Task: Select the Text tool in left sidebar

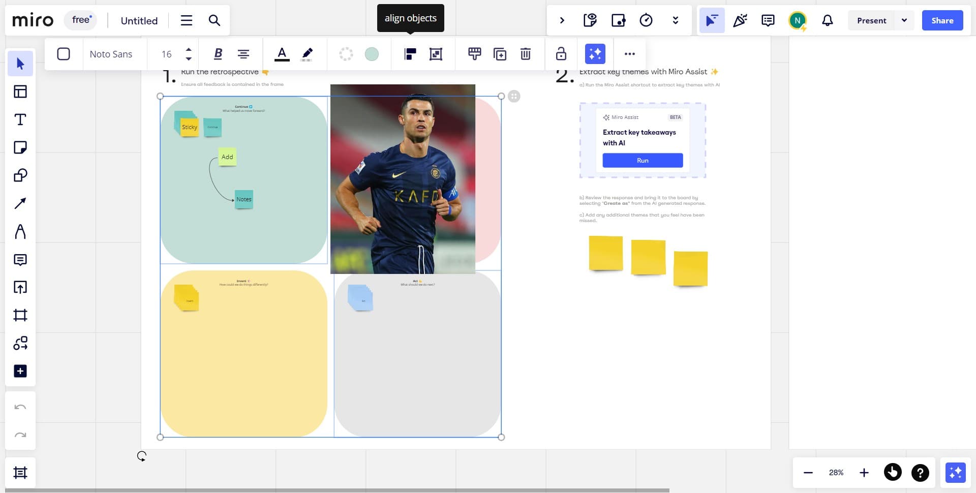Action: click(x=20, y=119)
